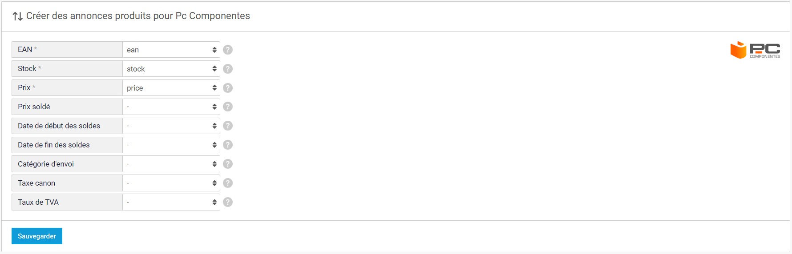
Task: Show help for Date de fin des soldes
Action: pos(228,145)
